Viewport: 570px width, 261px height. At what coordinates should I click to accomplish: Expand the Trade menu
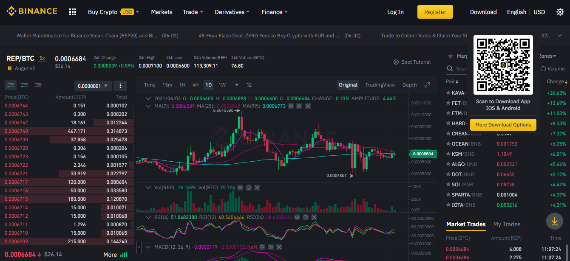[x=193, y=12]
